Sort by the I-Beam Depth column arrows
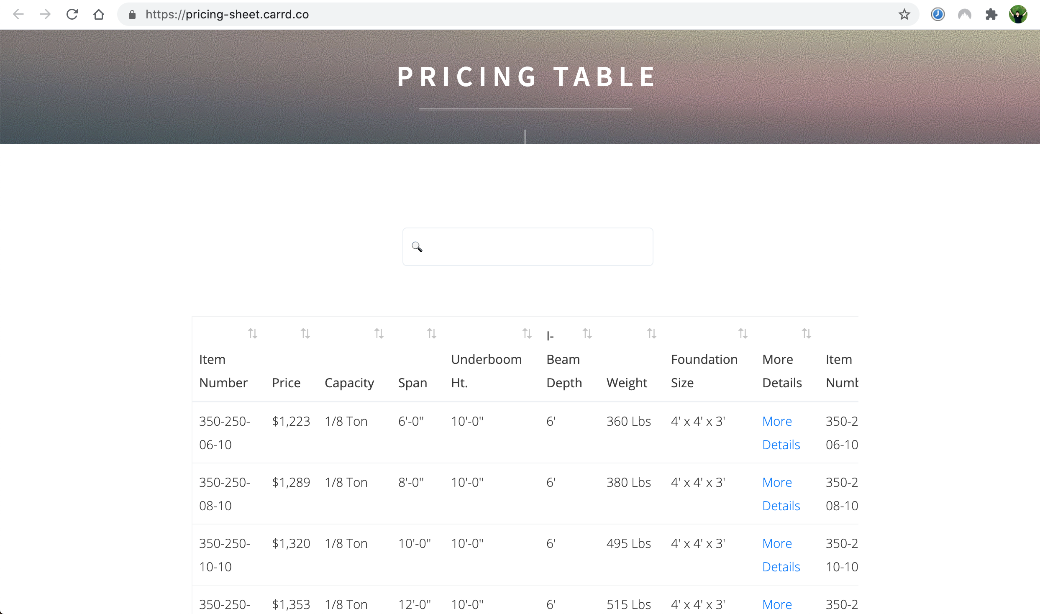 point(587,333)
